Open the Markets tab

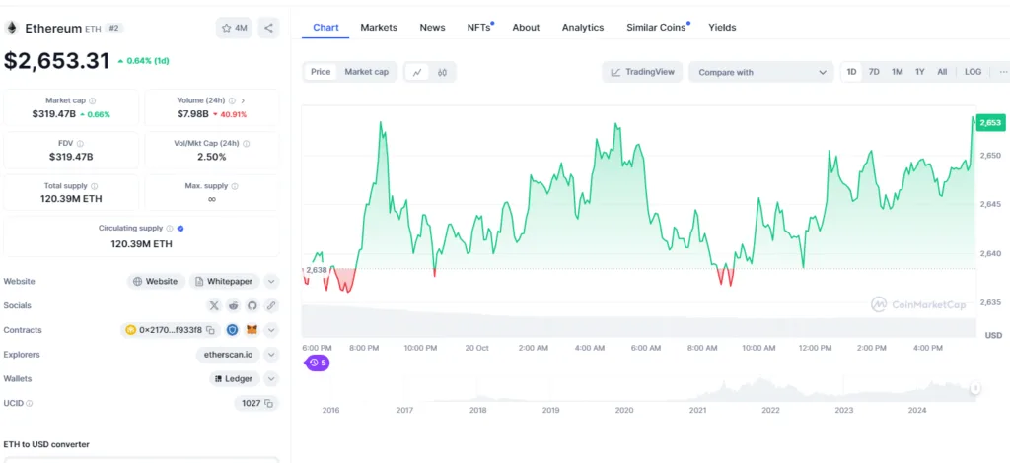pyautogui.click(x=379, y=27)
